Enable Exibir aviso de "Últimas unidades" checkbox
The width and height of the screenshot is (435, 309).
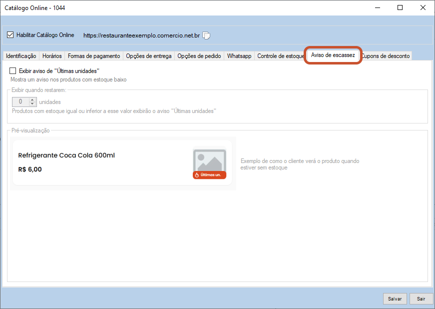13,71
